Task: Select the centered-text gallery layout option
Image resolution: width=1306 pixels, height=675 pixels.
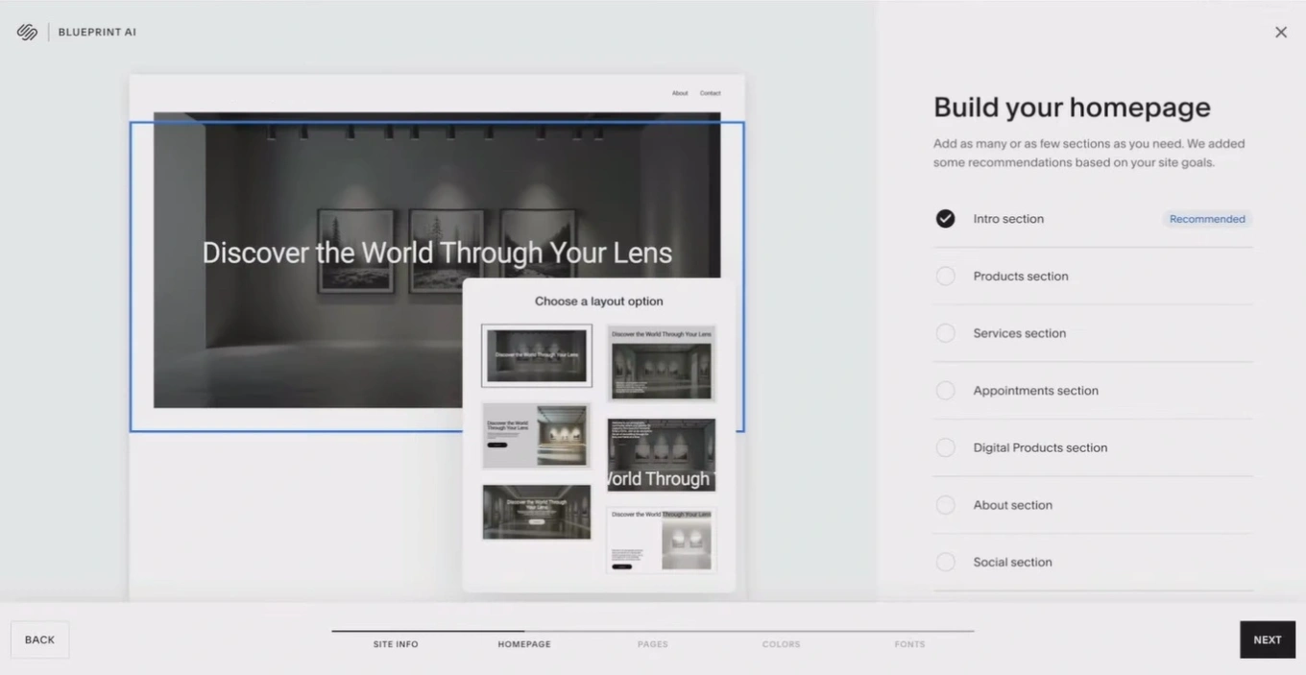Action: click(537, 512)
